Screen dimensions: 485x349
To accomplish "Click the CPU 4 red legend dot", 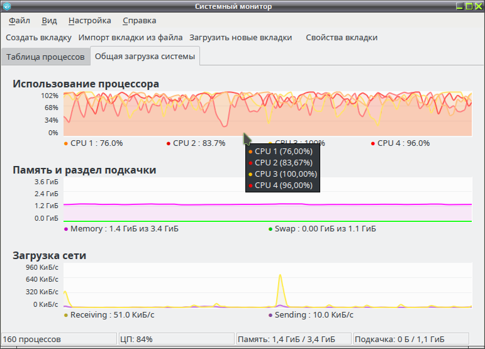I will 373,144.
